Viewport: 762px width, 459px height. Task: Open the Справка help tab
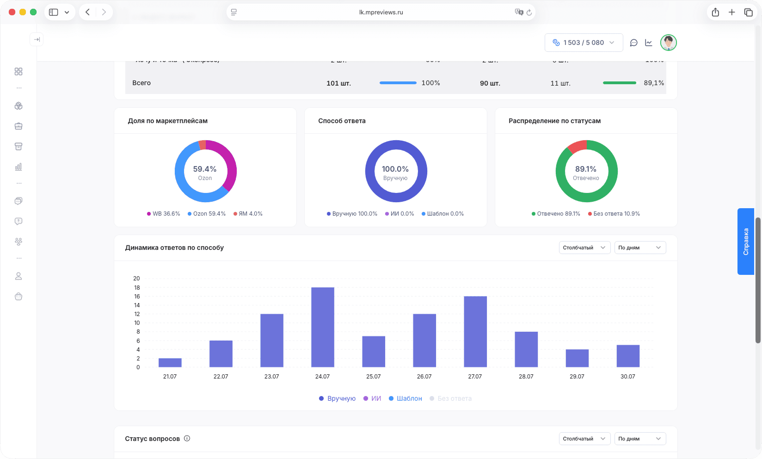[746, 242]
